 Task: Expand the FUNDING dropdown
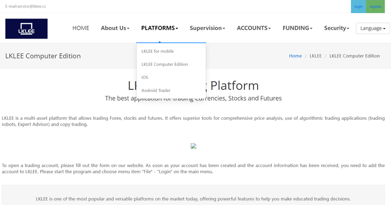[x=297, y=28]
